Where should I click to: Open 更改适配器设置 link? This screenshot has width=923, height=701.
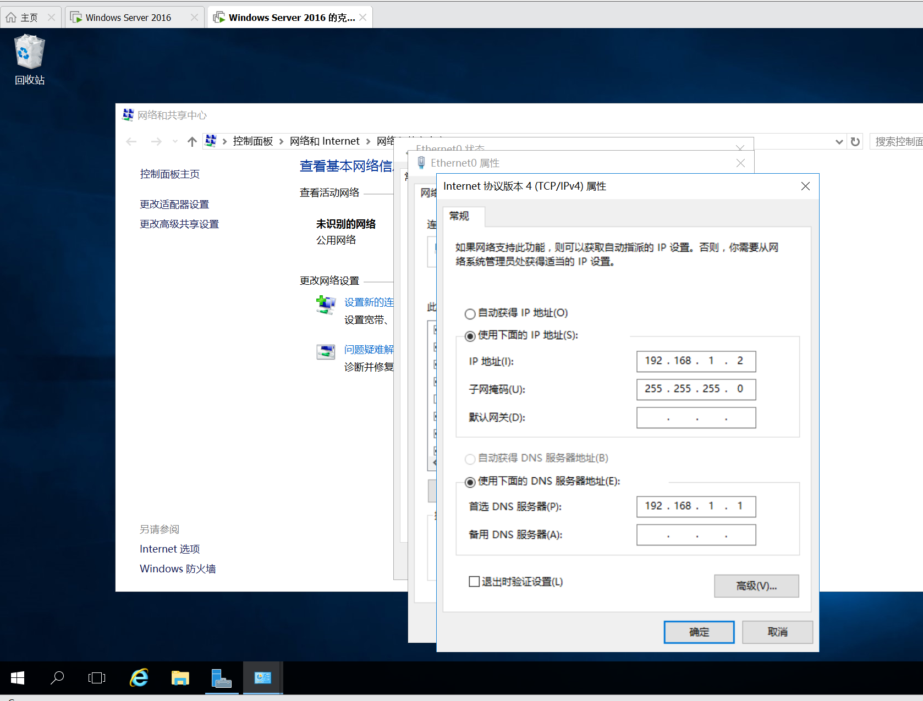click(174, 205)
